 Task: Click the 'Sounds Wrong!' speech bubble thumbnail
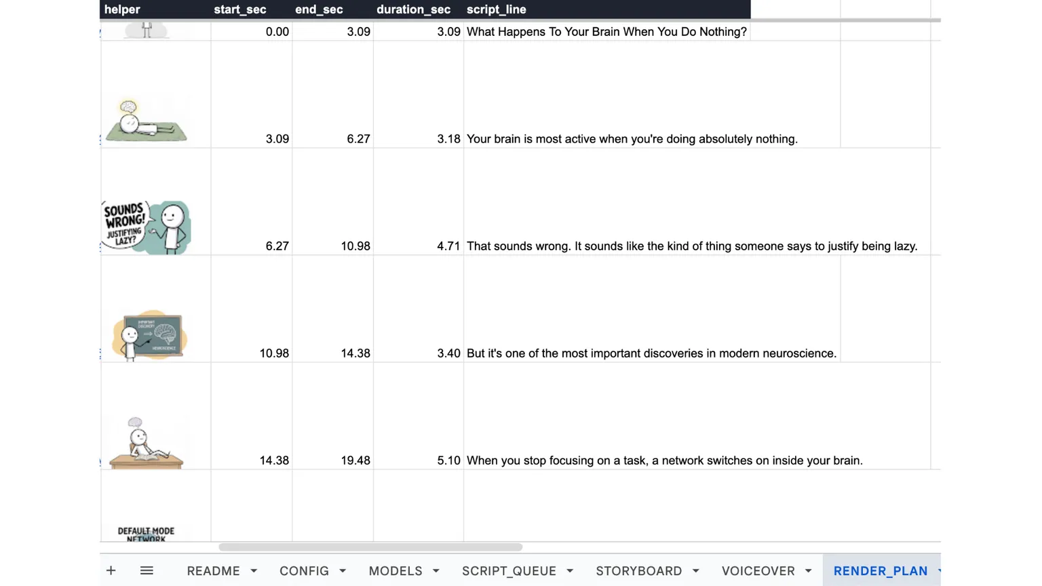click(146, 227)
